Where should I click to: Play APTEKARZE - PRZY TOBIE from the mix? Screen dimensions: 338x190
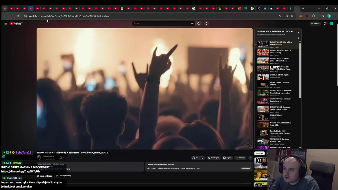coord(276,69)
